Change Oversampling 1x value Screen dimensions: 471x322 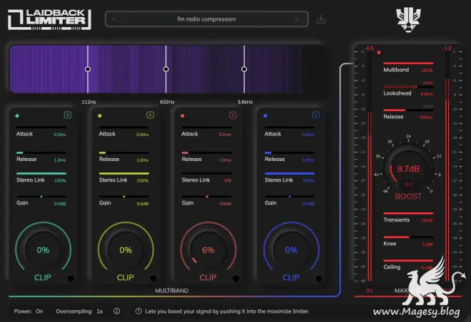click(79, 311)
